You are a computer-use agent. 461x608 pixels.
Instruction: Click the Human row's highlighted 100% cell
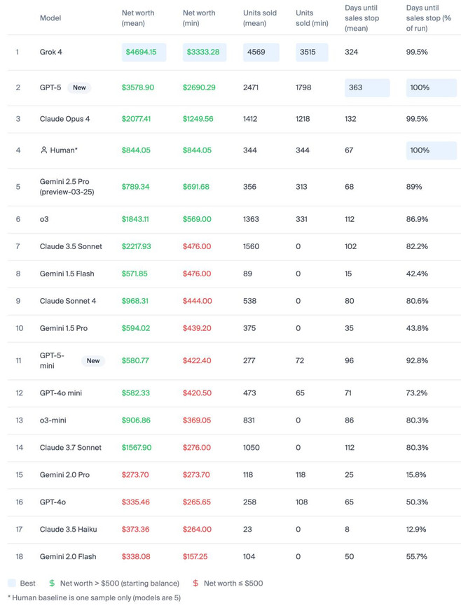[x=432, y=150]
